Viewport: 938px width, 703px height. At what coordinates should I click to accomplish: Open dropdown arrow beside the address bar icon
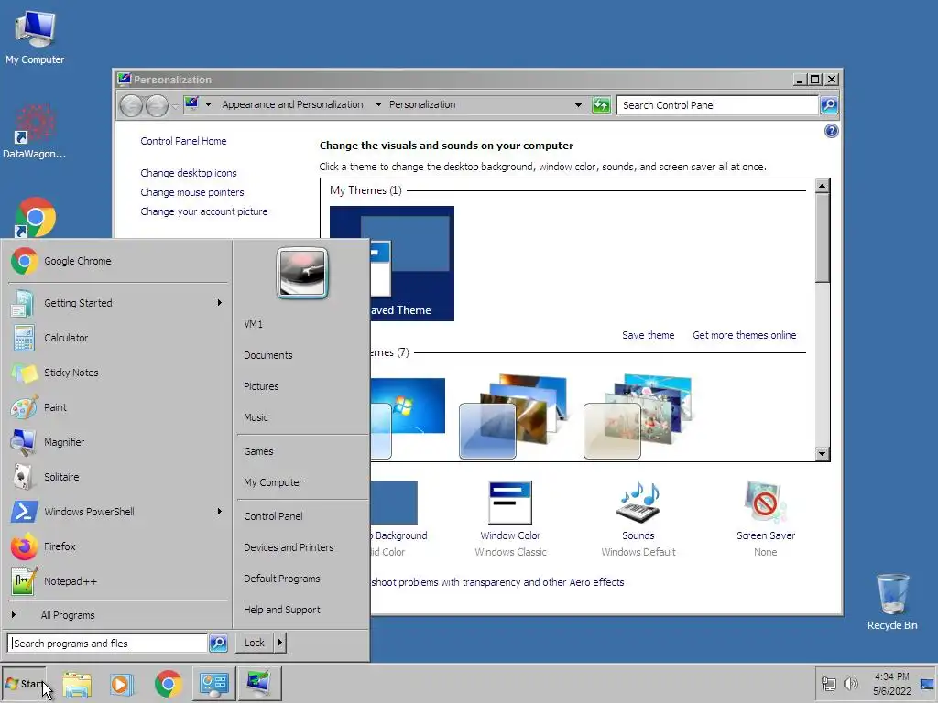point(208,104)
